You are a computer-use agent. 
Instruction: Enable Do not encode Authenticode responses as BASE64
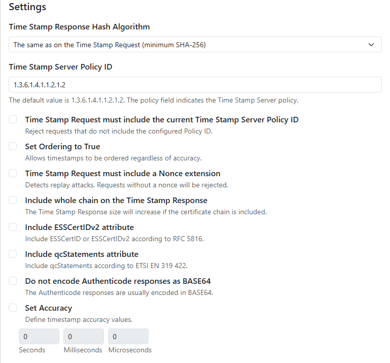(13, 281)
